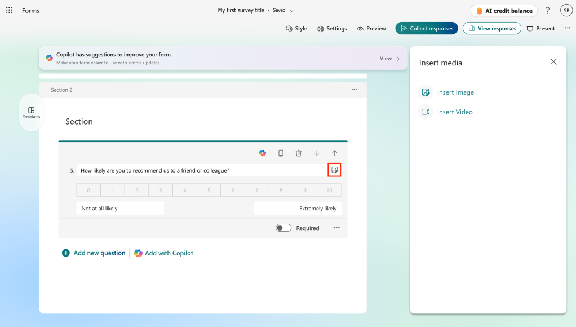Move question 5 up with the arrow icon
This screenshot has height=327, width=576.
pos(334,153)
